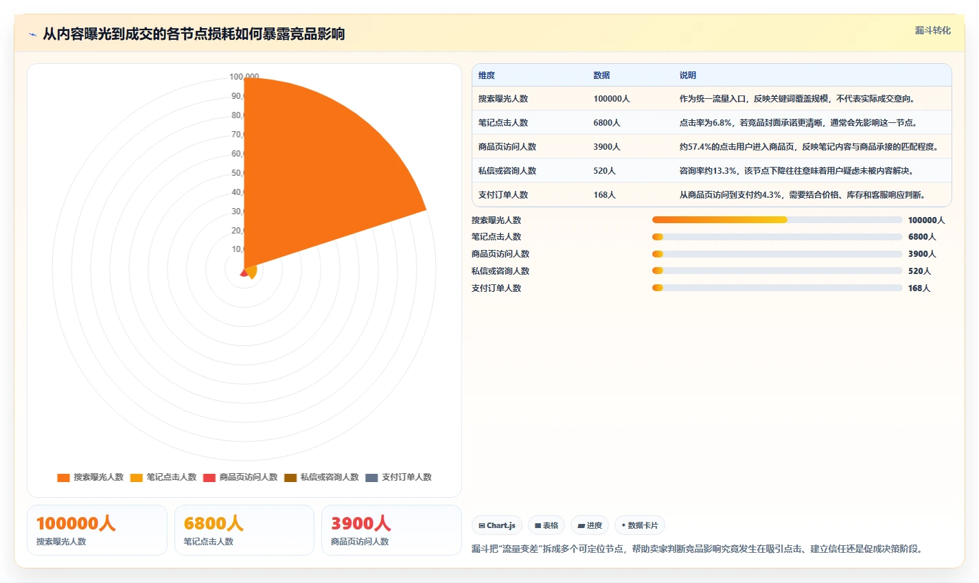Image resolution: width=979 pixels, height=583 pixels.
Task: Select the 笔记点击人数 table row label
Action: click(x=503, y=123)
